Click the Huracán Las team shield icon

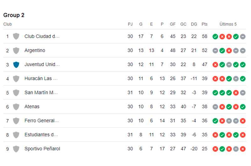(16, 79)
